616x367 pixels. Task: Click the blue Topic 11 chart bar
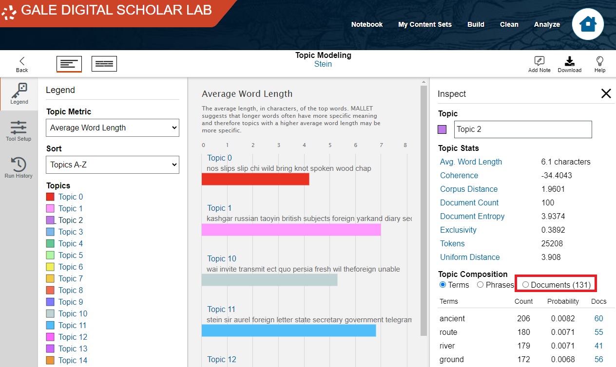[x=289, y=330]
